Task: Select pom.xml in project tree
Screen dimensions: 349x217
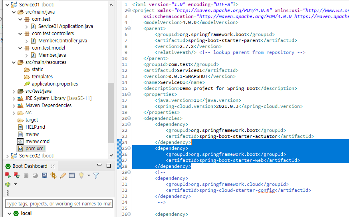Action: pos(35,149)
